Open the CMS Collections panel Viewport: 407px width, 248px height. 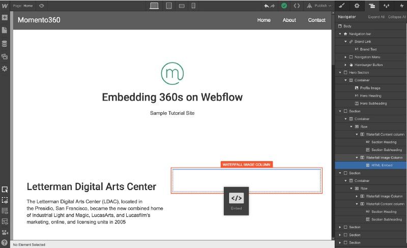5,44
